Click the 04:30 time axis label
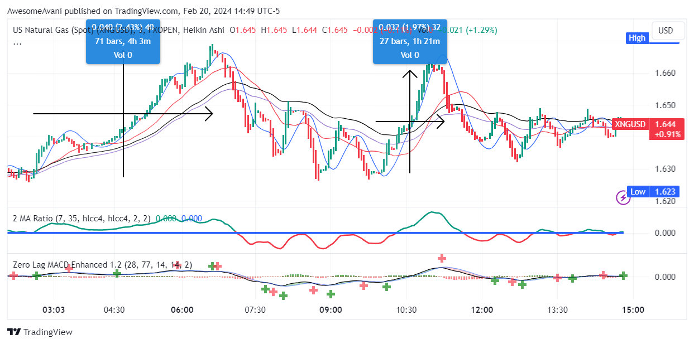 [114, 310]
